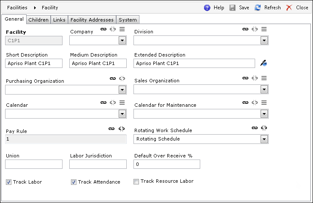This screenshot has height=203, width=313.
Task: Click the unlink icon above Division
Action: point(255,29)
